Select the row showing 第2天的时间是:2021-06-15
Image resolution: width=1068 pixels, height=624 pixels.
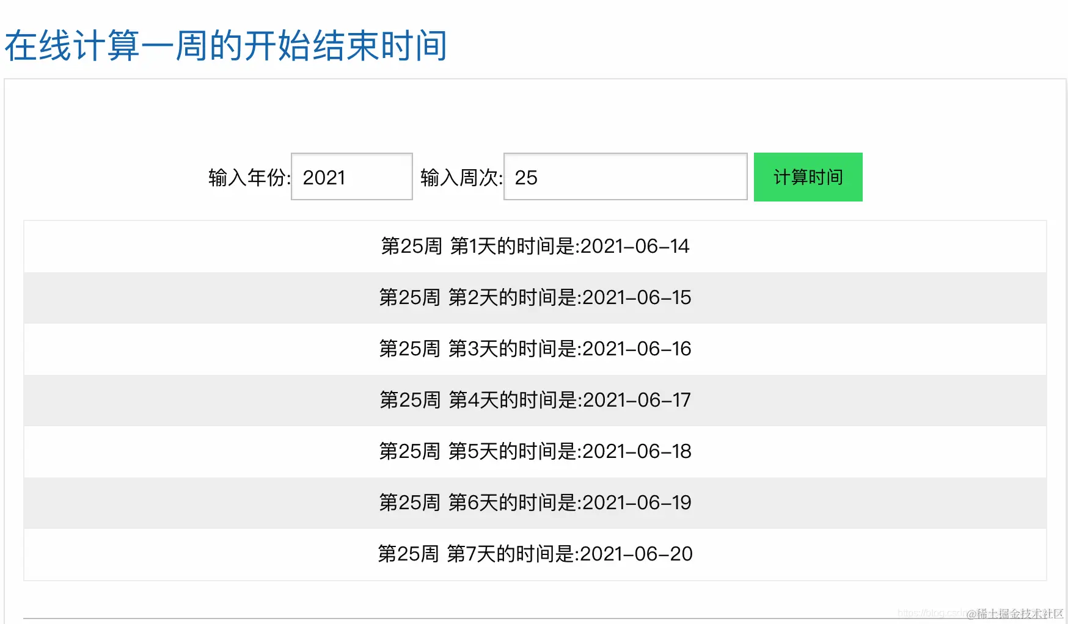535,298
